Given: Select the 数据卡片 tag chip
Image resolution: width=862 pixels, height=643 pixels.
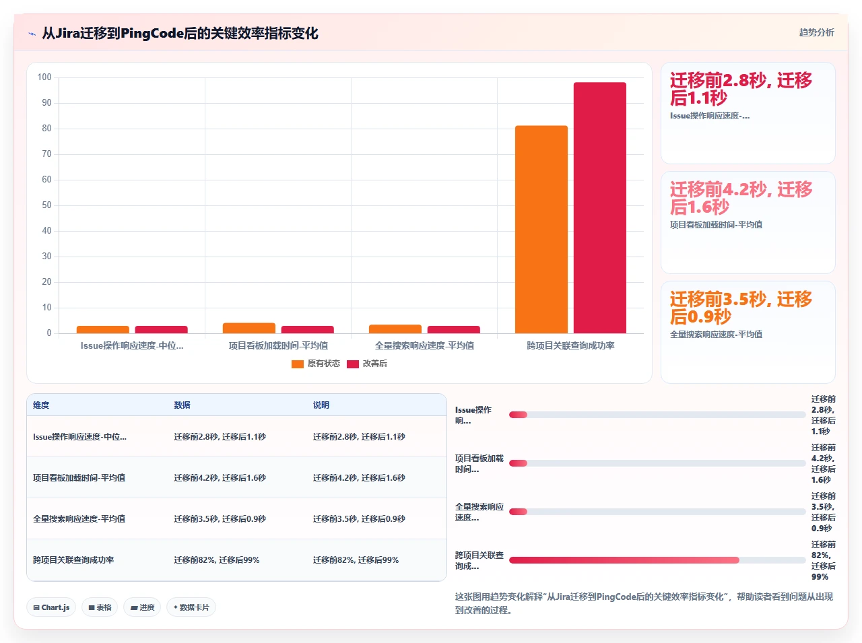Looking at the screenshot, I should [191, 607].
